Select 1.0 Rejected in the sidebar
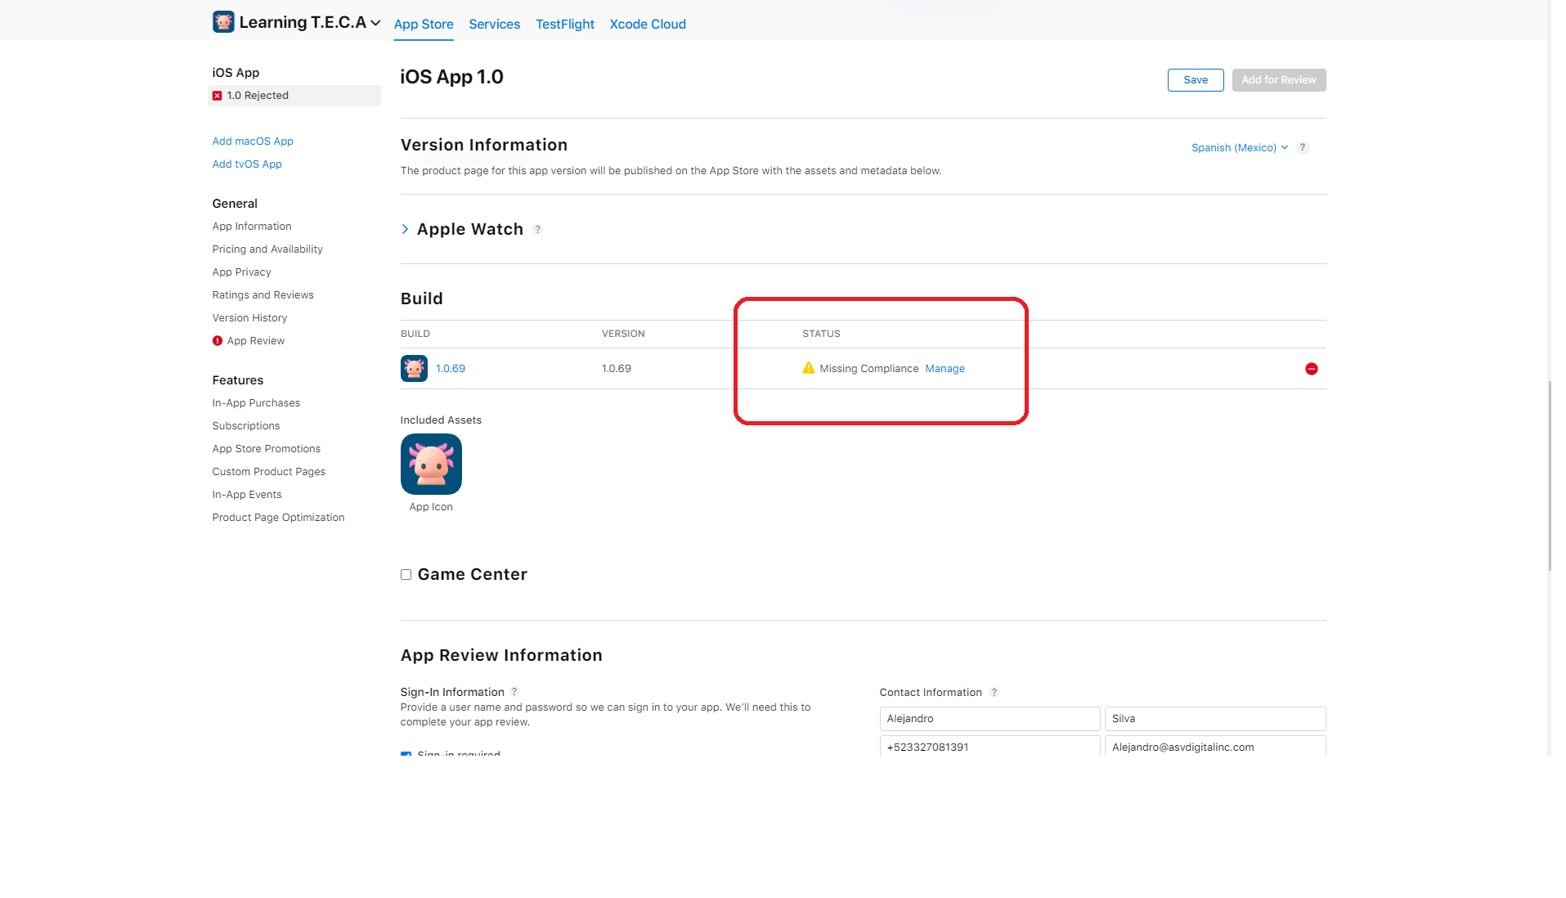1566x898 pixels. (258, 96)
